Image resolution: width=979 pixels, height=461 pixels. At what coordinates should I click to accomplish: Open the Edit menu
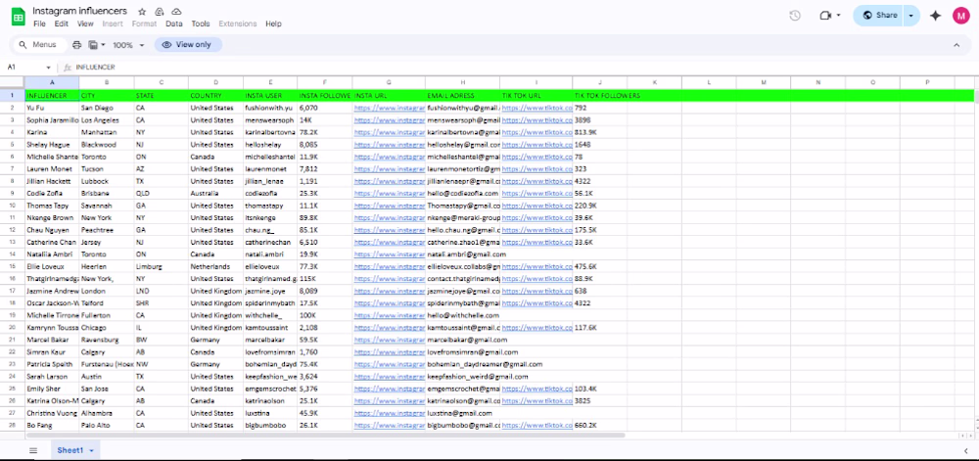click(61, 23)
